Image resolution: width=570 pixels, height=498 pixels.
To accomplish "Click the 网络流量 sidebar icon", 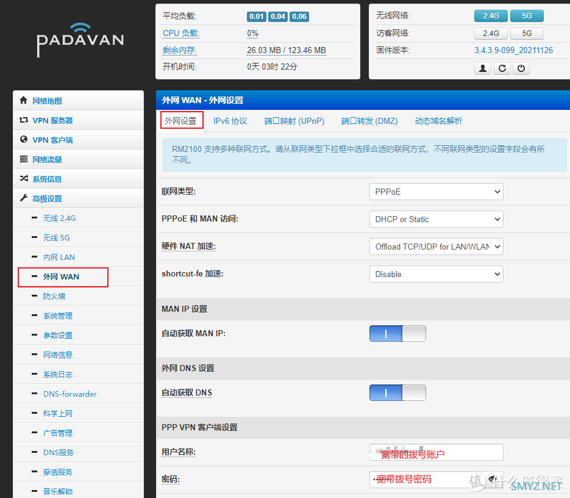I will tap(24, 159).
